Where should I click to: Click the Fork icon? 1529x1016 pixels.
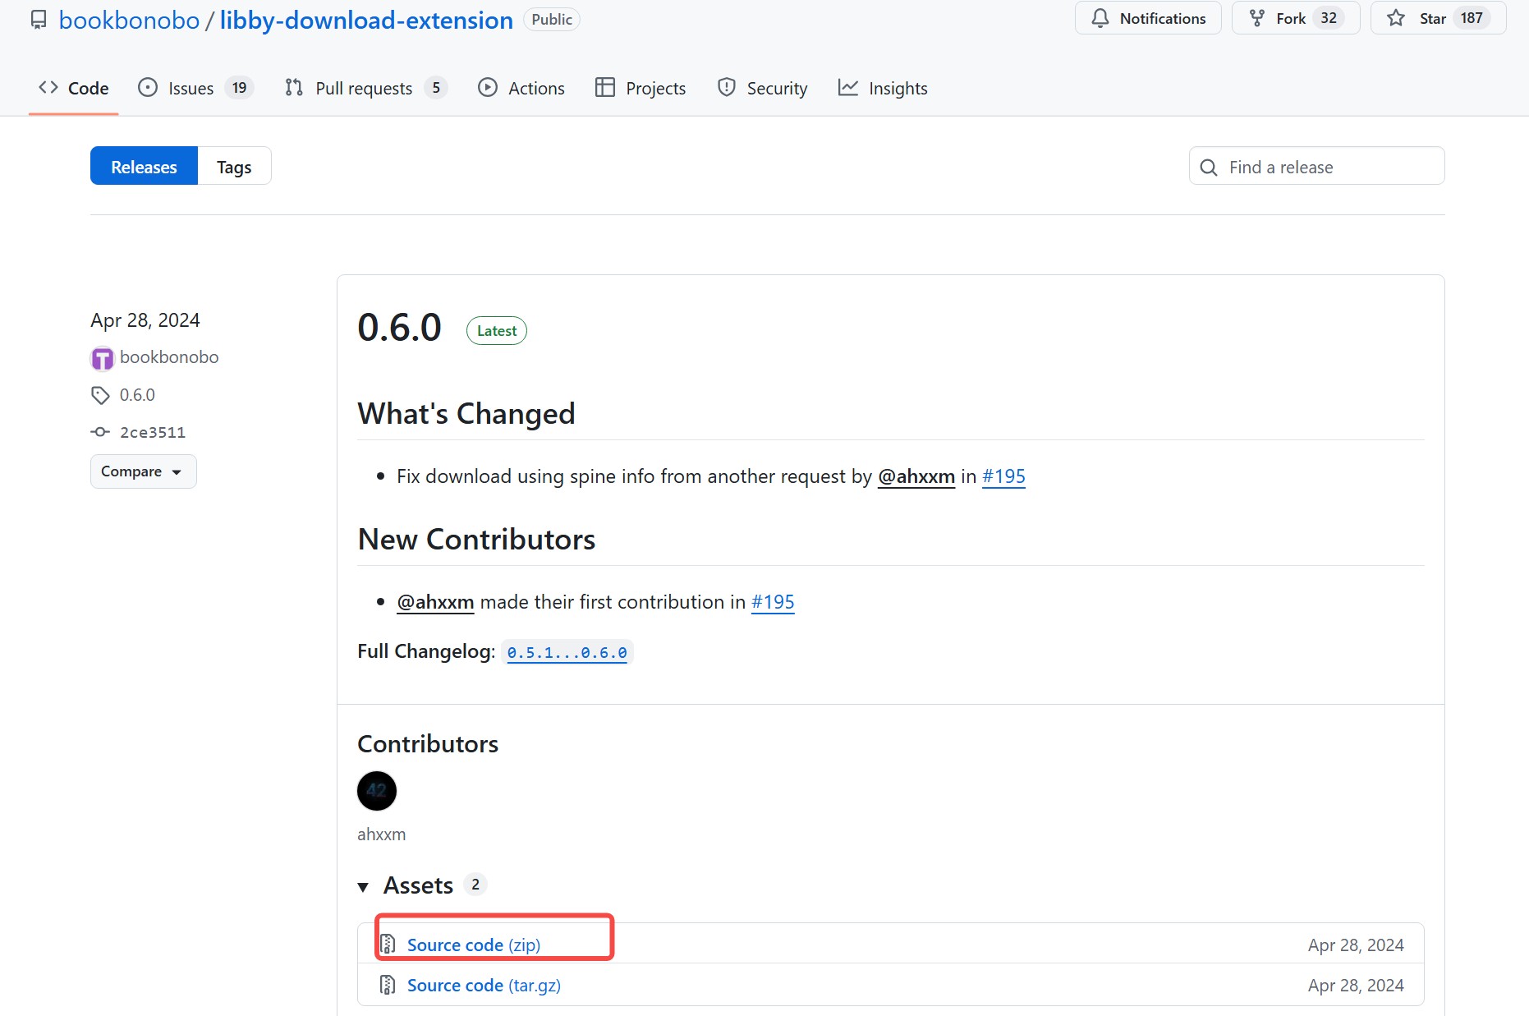coord(1256,18)
